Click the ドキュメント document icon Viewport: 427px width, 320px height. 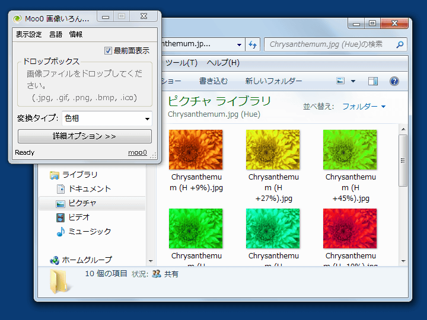click(x=60, y=189)
